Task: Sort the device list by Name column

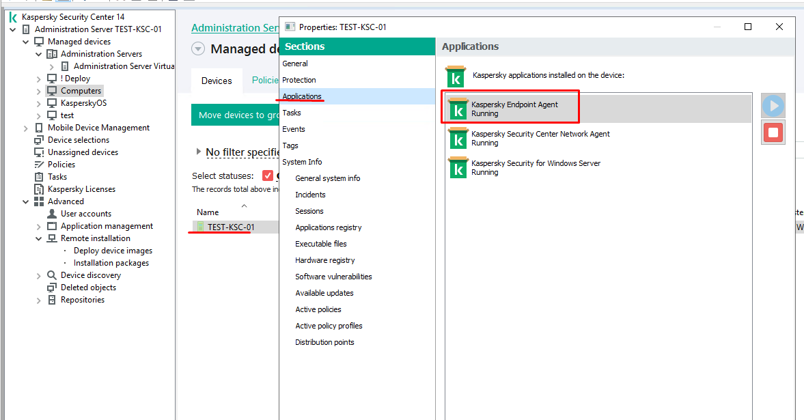Action: pos(208,212)
